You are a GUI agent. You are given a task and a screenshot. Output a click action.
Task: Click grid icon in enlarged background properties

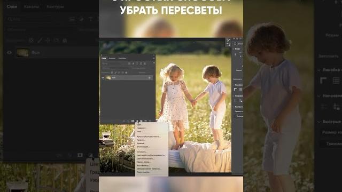pyautogui.click(x=336, y=81)
